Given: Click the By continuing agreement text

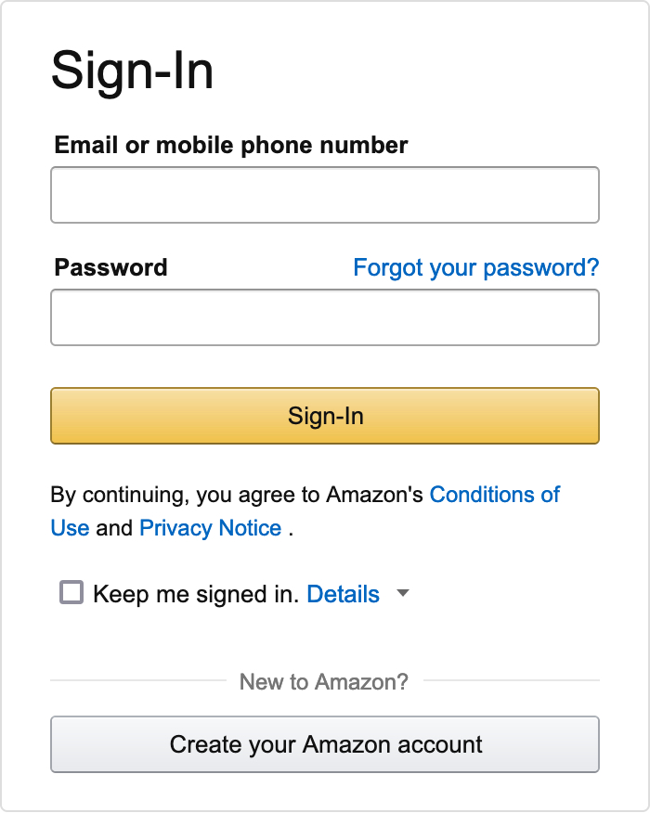Looking at the screenshot, I should [x=237, y=495].
